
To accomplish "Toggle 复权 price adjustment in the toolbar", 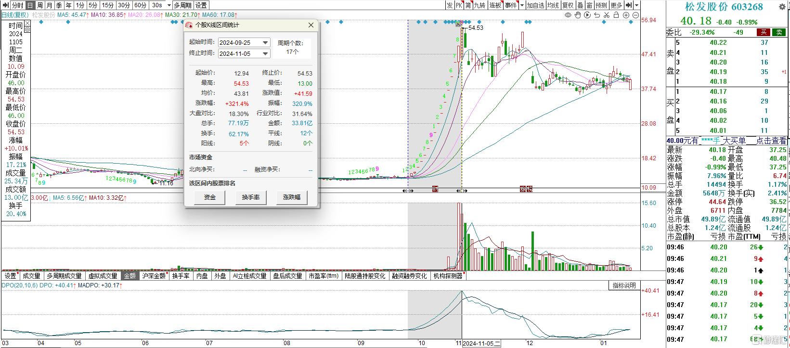I will (568, 5).
